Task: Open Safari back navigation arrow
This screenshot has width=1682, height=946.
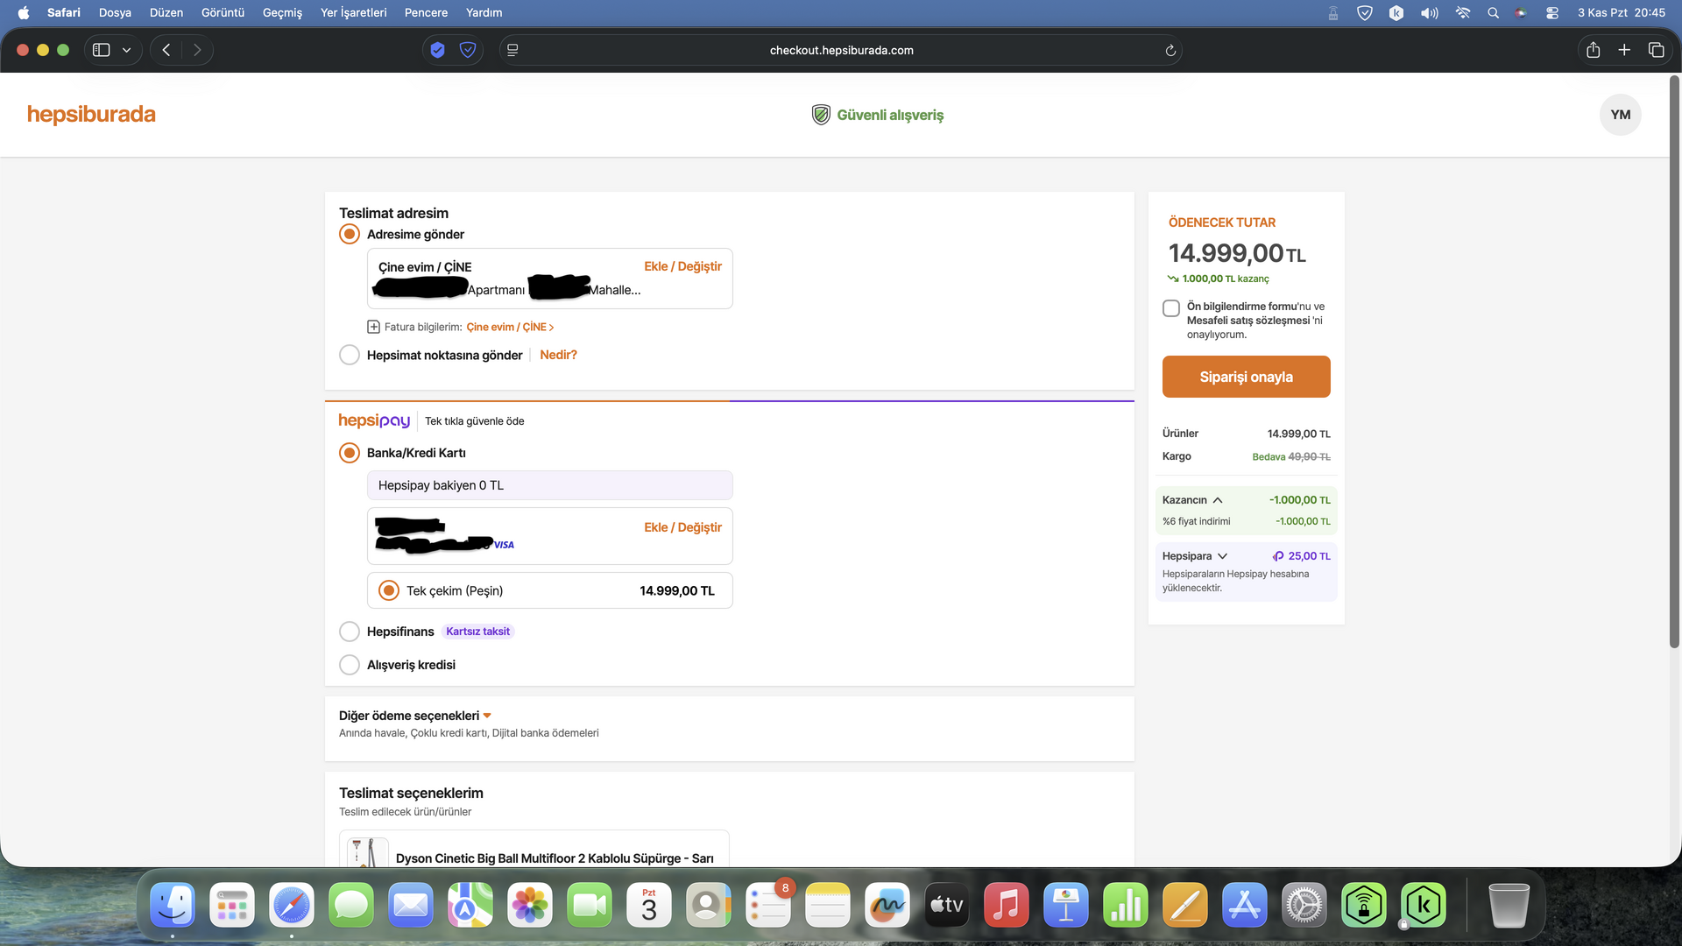Action: tap(166, 50)
